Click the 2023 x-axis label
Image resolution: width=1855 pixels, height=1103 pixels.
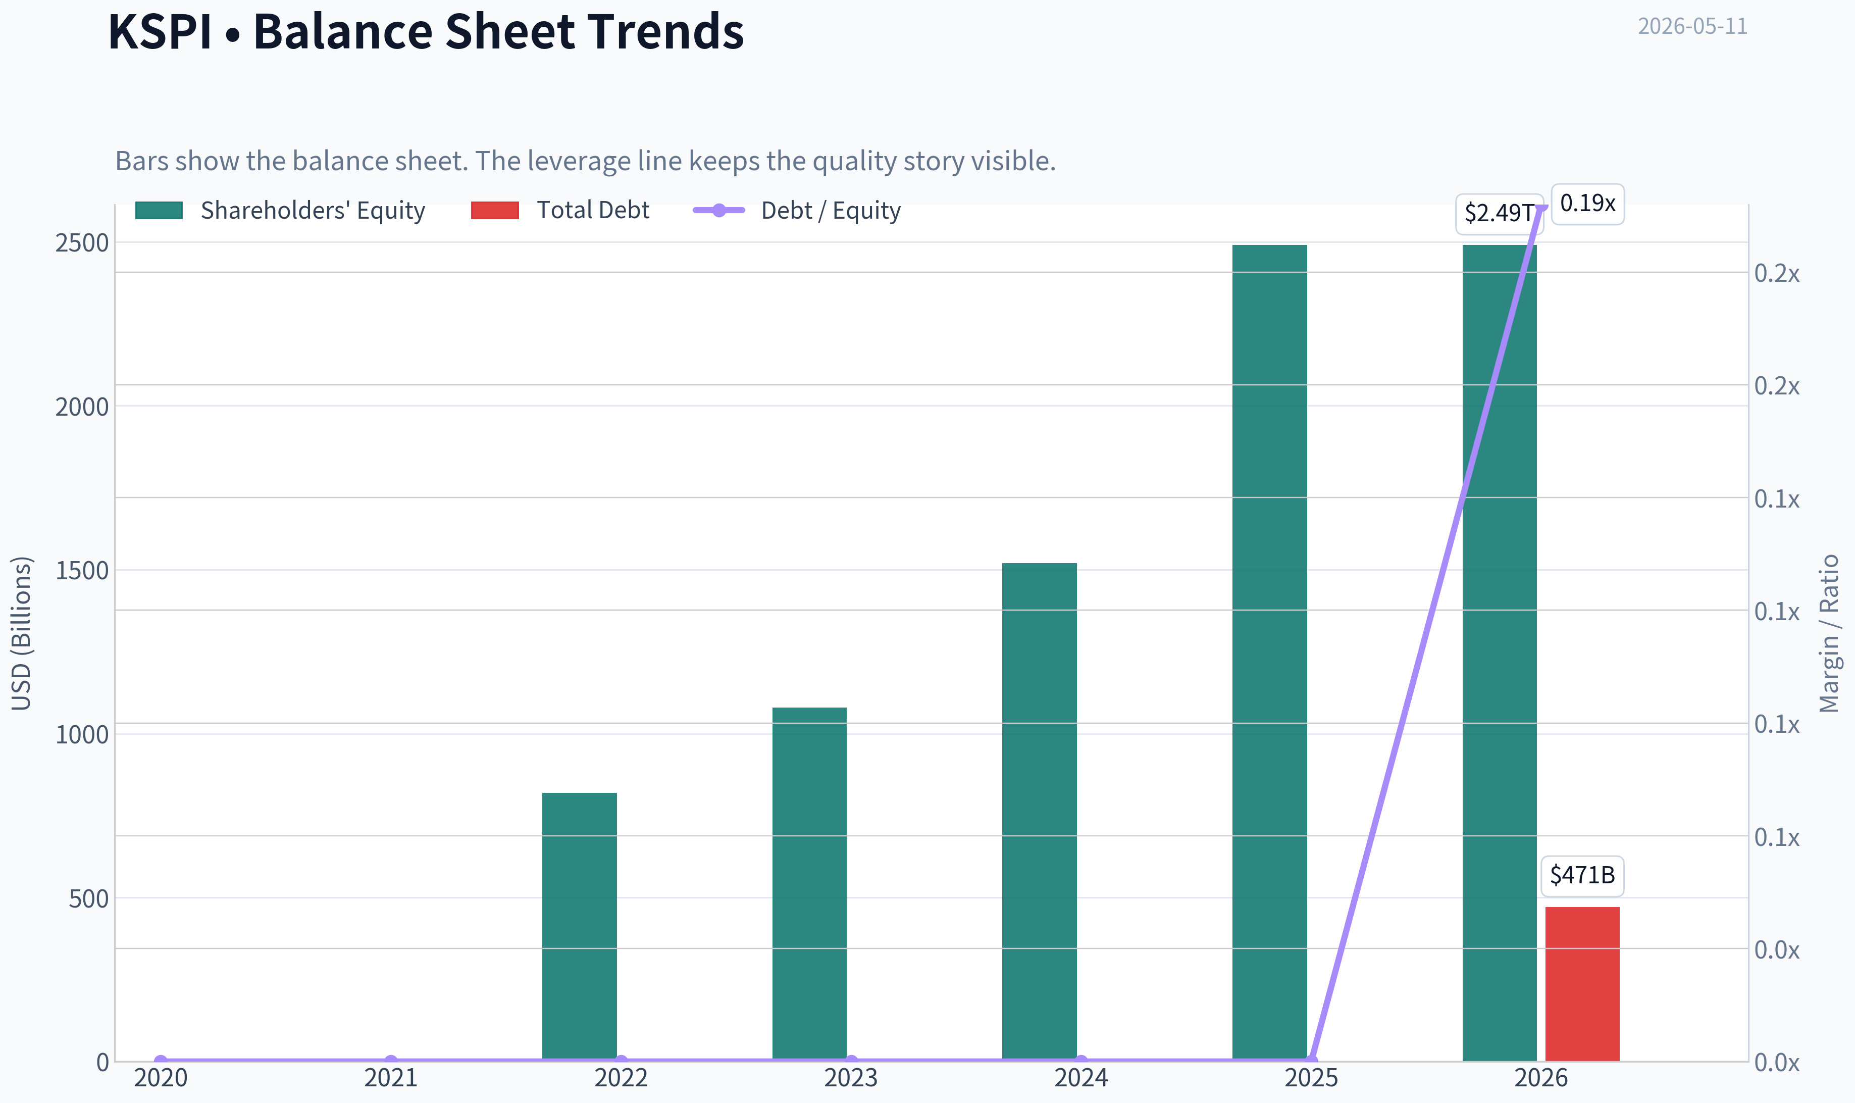tap(851, 1078)
